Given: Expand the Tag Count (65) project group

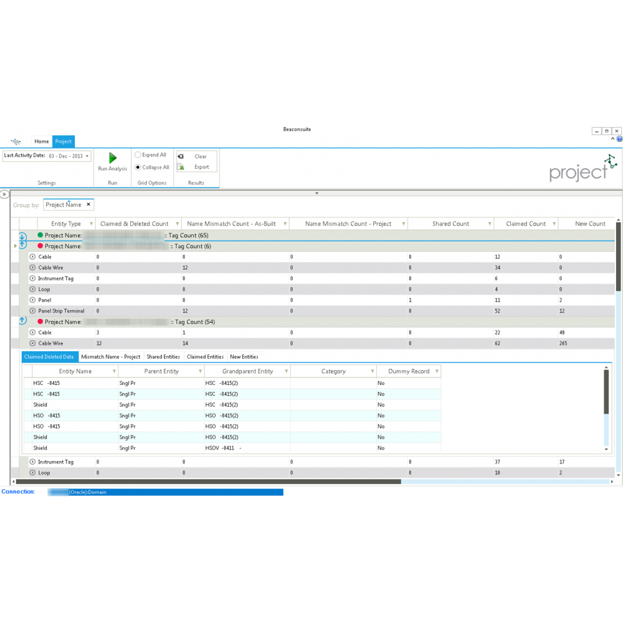Looking at the screenshot, I should (22, 236).
